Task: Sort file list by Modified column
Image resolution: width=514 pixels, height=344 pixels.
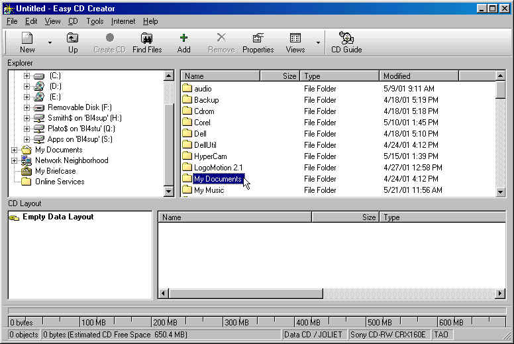Action: coord(419,76)
